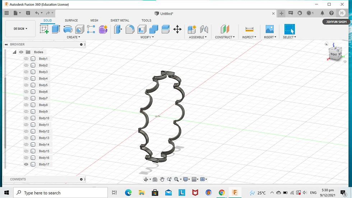Select the Move/Copy tool
352x198 pixels.
point(177,29)
